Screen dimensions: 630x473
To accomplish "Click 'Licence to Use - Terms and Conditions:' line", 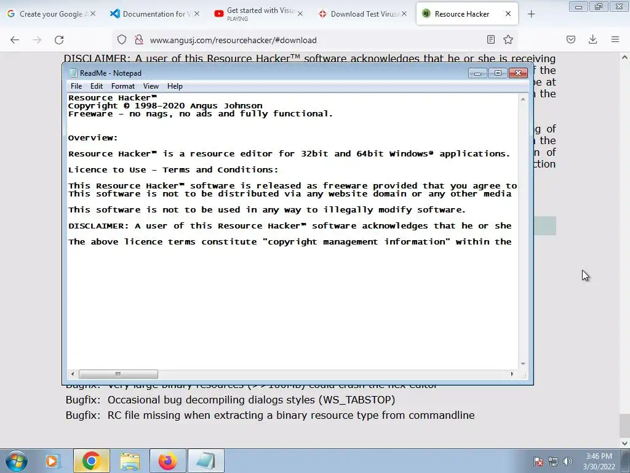I will (x=173, y=170).
